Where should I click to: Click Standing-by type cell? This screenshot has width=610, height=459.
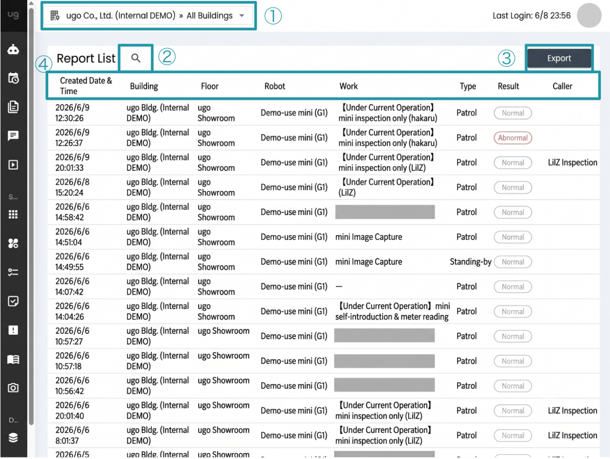click(x=471, y=262)
